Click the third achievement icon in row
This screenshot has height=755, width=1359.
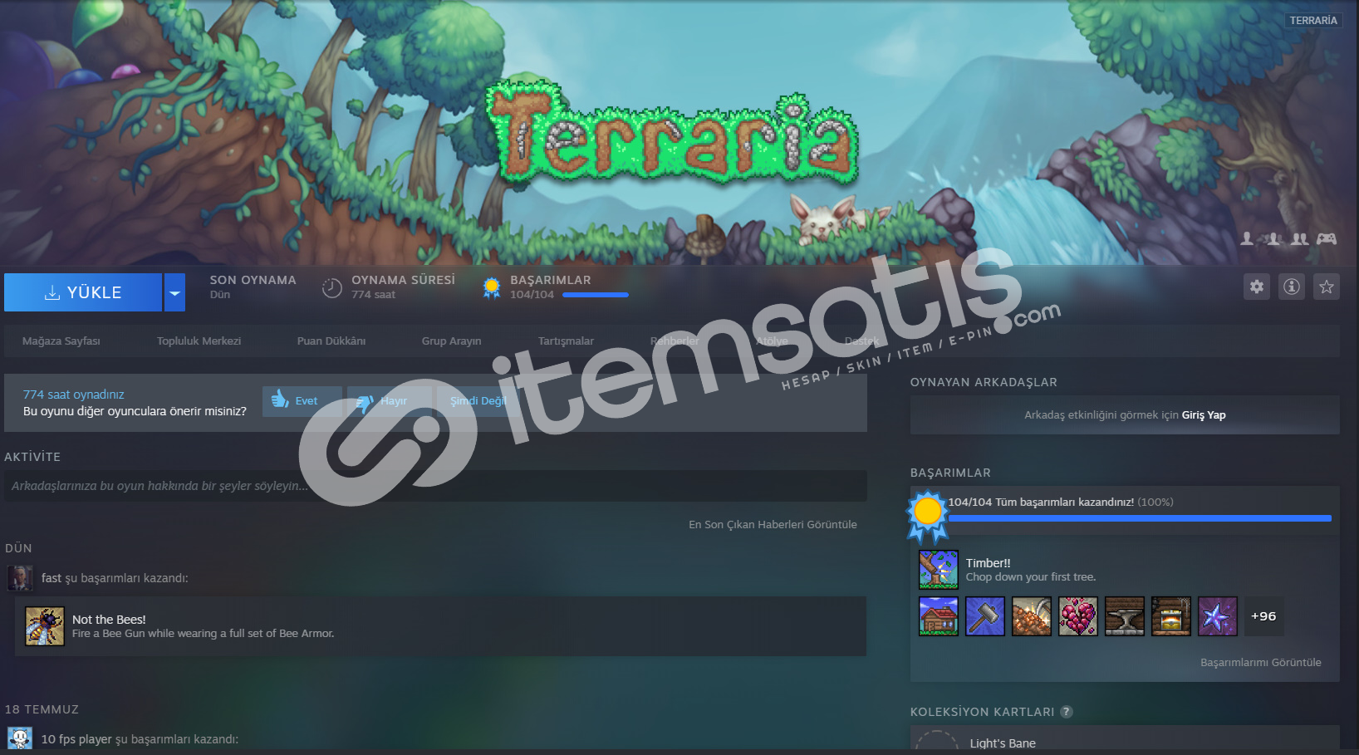[1032, 616]
